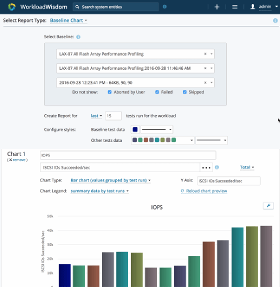Image resolution: width=280 pixels, height=287 pixels.
Task: Click the WorkloadWisdom logo icon
Action: (x=12, y=7)
